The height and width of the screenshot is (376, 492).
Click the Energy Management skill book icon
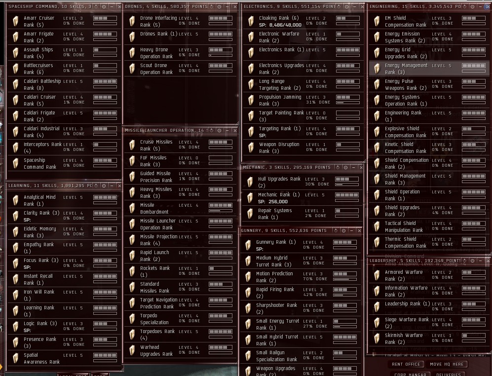pos(377,69)
